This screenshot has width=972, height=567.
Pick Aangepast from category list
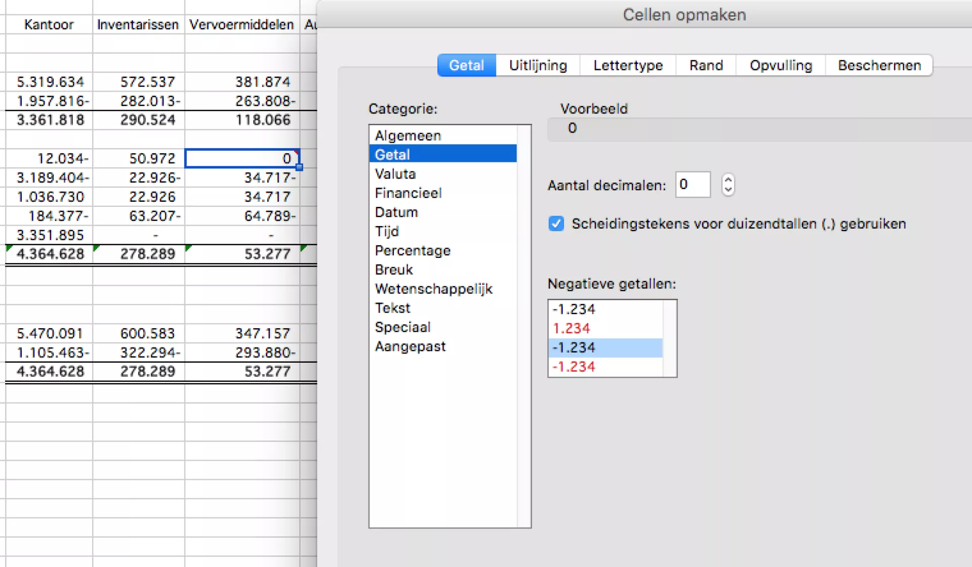tap(410, 346)
